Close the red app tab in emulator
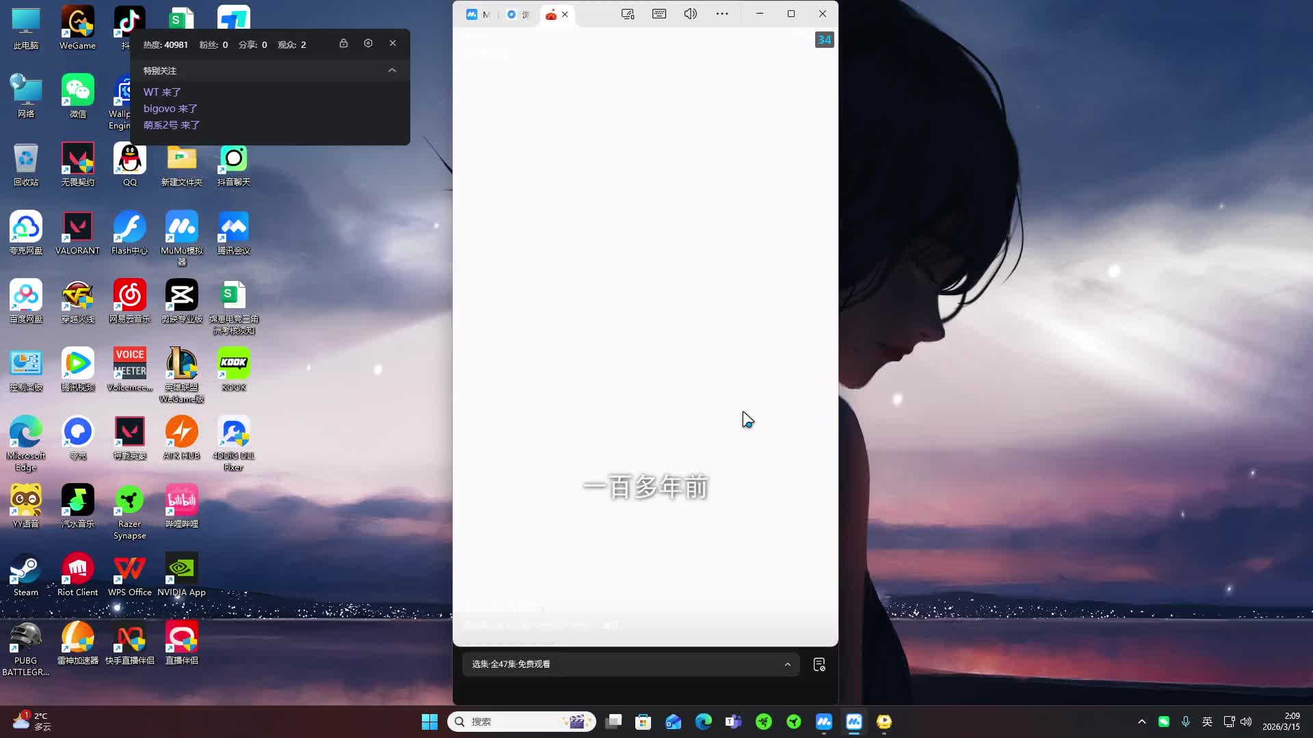This screenshot has height=738, width=1313. pyautogui.click(x=565, y=14)
